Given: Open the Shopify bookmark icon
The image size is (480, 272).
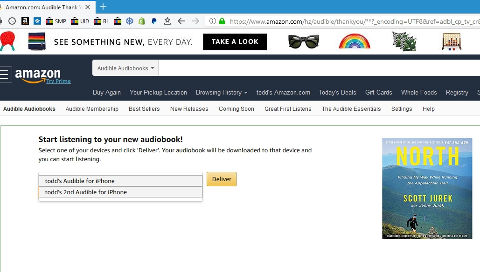Looking at the screenshot, I should click(x=142, y=21).
